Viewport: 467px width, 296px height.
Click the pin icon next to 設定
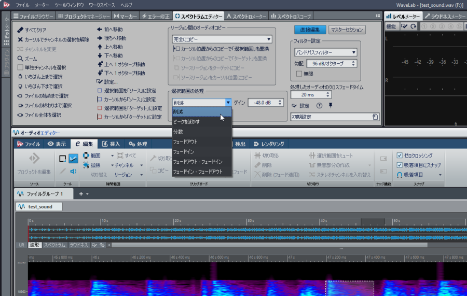pos(331,106)
